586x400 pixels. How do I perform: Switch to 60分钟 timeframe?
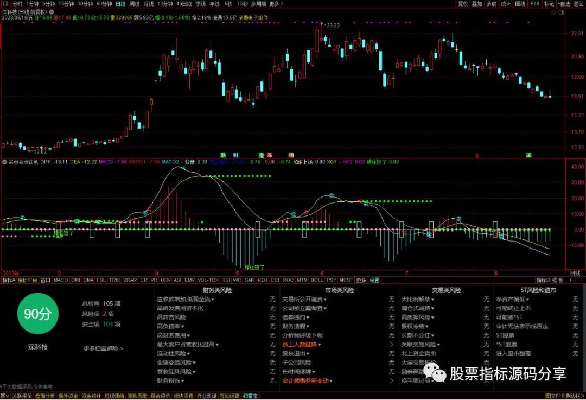104,3
